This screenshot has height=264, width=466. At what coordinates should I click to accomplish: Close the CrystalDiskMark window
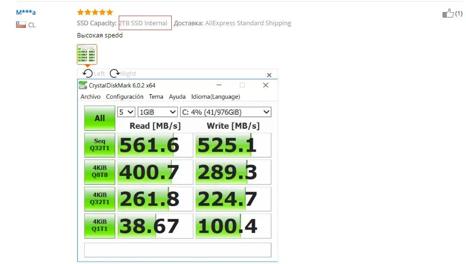point(266,85)
